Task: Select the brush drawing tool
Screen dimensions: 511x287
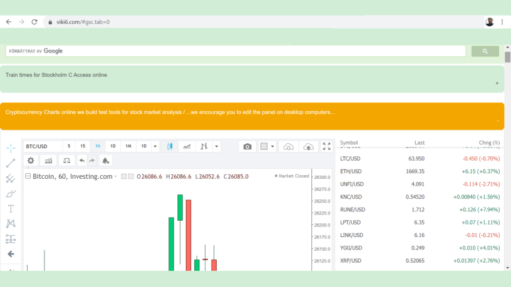Action: [11, 194]
